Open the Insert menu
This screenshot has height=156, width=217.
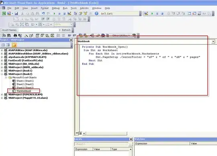point(34,8)
